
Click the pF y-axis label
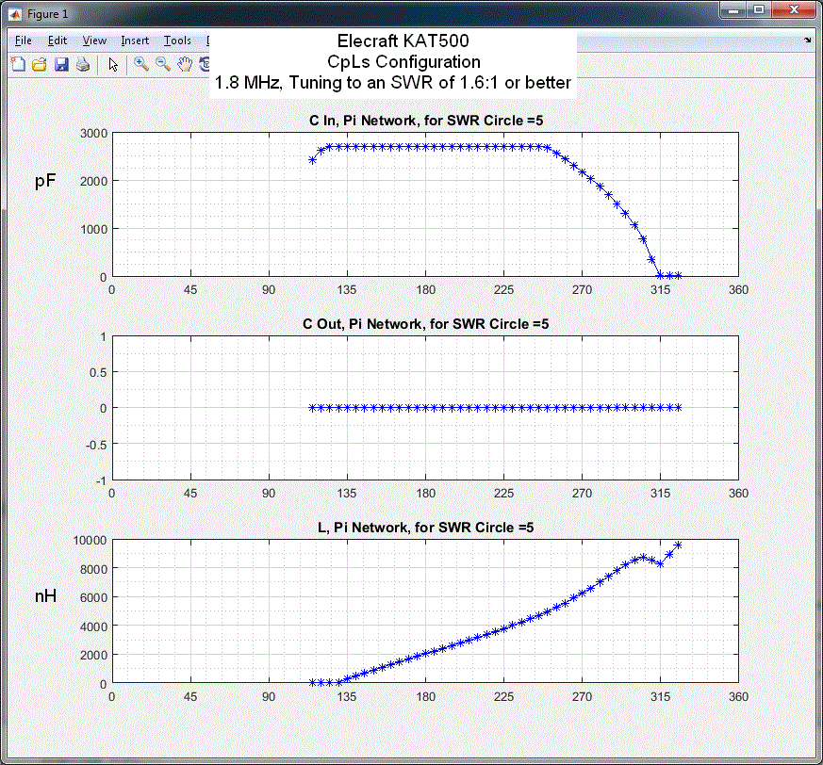coord(45,181)
